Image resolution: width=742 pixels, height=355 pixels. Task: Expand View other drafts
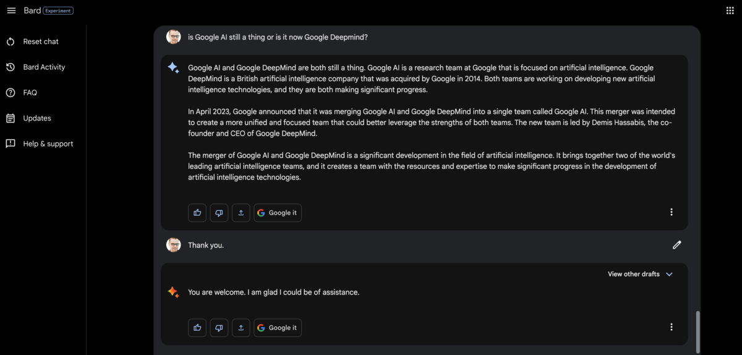(x=640, y=274)
